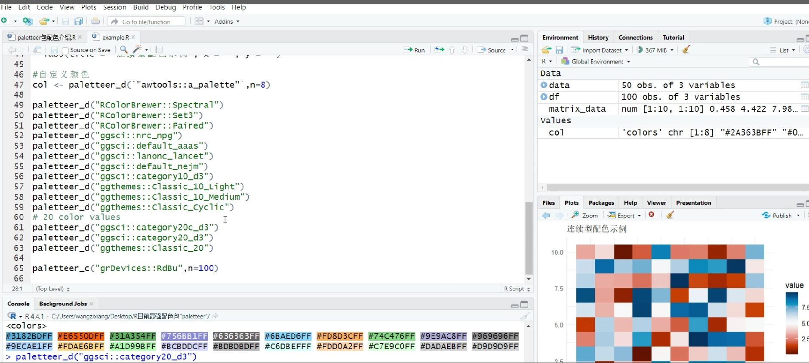This screenshot has height=363, width=809.
Task: Click the Re-run previous code region icon
Action: (439, 50)
